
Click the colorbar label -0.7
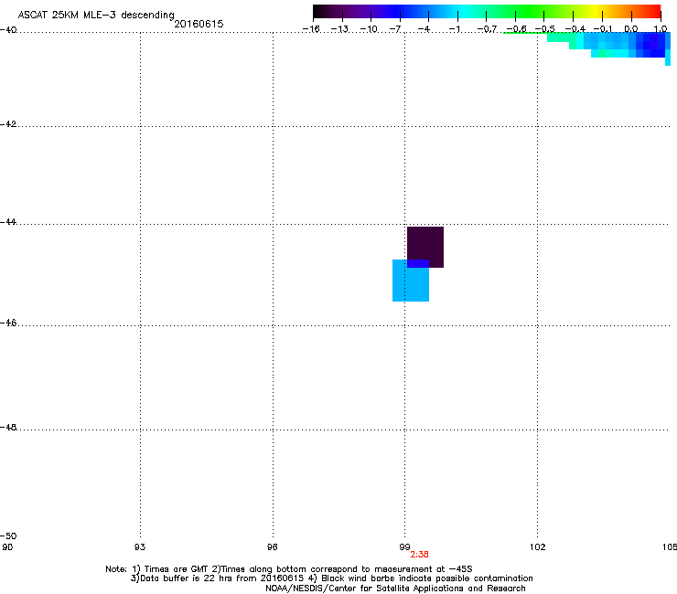(487, 29)
